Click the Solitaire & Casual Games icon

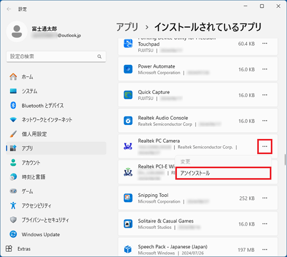[128, 224]
